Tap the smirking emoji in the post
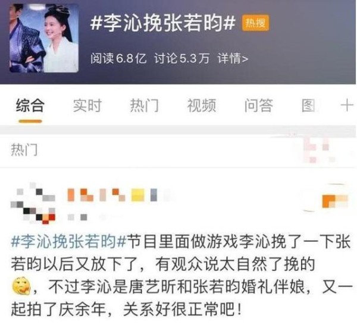This screenshot has height=325, width=357. pos(21,286)
